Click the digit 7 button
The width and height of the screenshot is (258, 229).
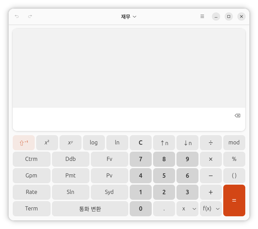[x=140, y=159]
